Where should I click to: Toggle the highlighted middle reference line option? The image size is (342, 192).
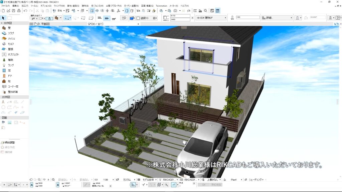pyautogui.click(x=107, y=18)
